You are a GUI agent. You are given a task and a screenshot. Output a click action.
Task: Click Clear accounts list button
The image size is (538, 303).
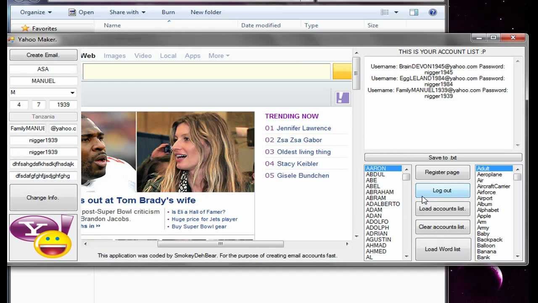pos(443,227)
